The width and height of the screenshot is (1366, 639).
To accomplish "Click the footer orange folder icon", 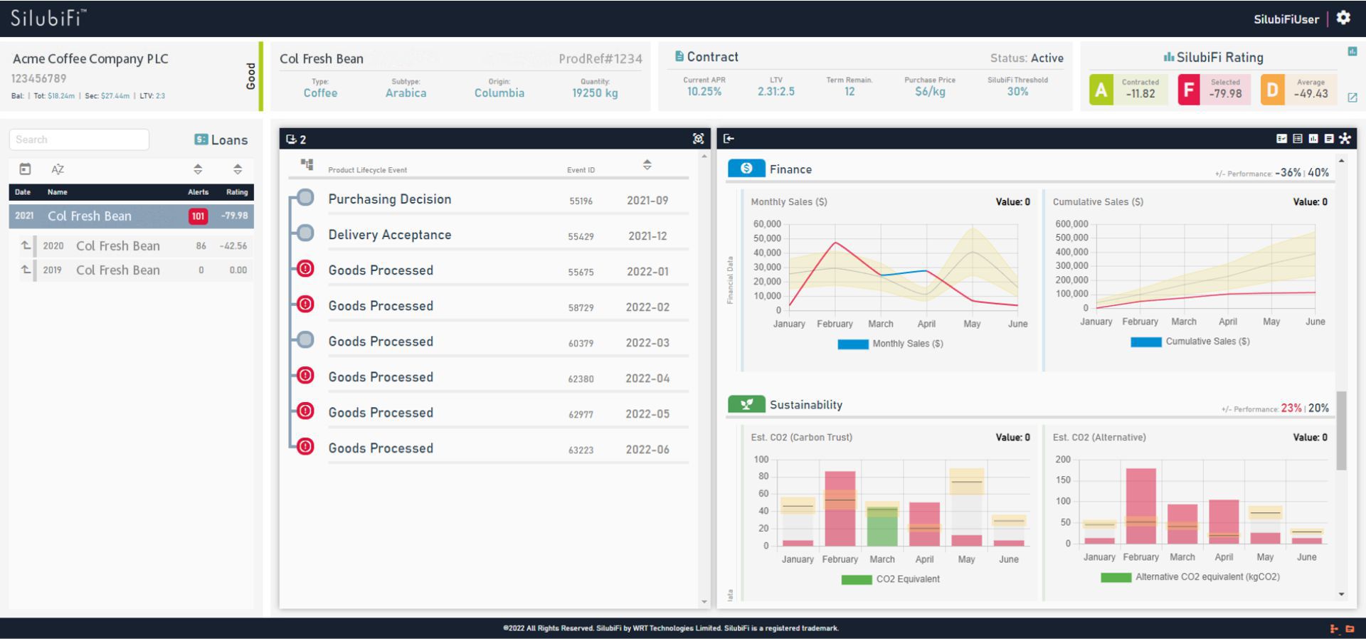I will (x=1350, y=628).
